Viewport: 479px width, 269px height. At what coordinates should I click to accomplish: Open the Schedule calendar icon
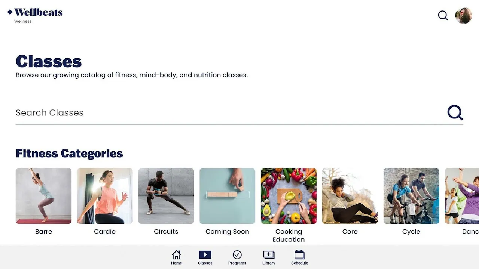click(x=299, y=255)
